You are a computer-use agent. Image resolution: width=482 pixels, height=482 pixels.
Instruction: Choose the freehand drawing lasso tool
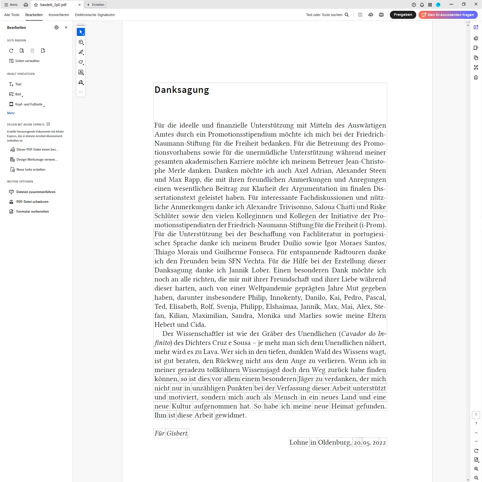81,62
